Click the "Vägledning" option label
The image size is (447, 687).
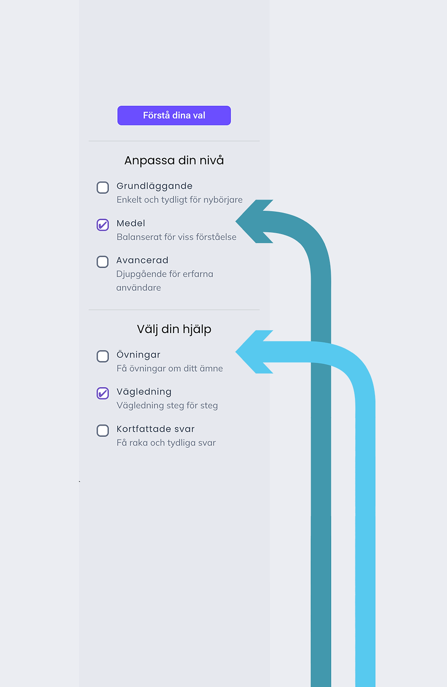pos(144,392)
